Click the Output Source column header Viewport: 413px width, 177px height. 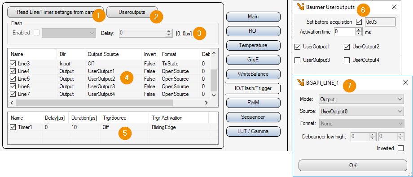tap(113, 54)
